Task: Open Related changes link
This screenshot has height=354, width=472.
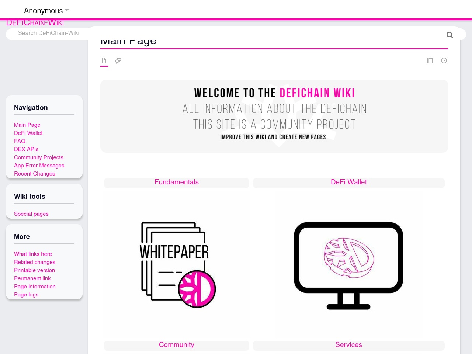Action: (x=35, y=262)
